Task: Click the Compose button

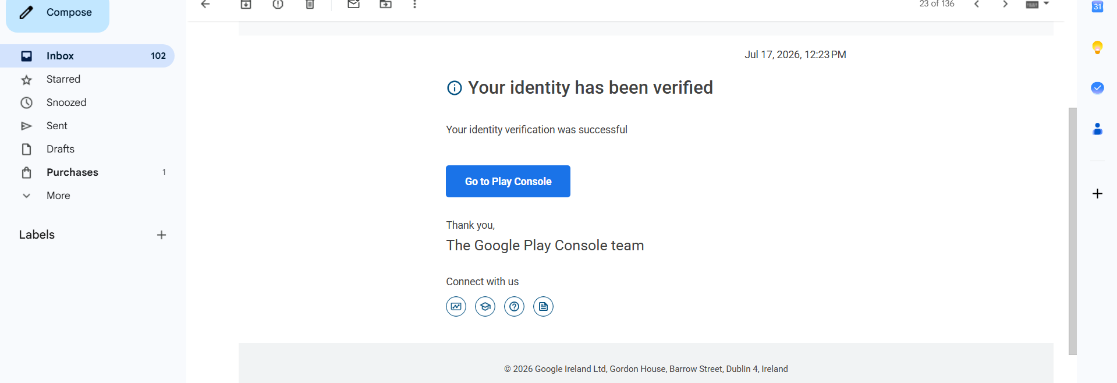Action: [x=57, y=13]
